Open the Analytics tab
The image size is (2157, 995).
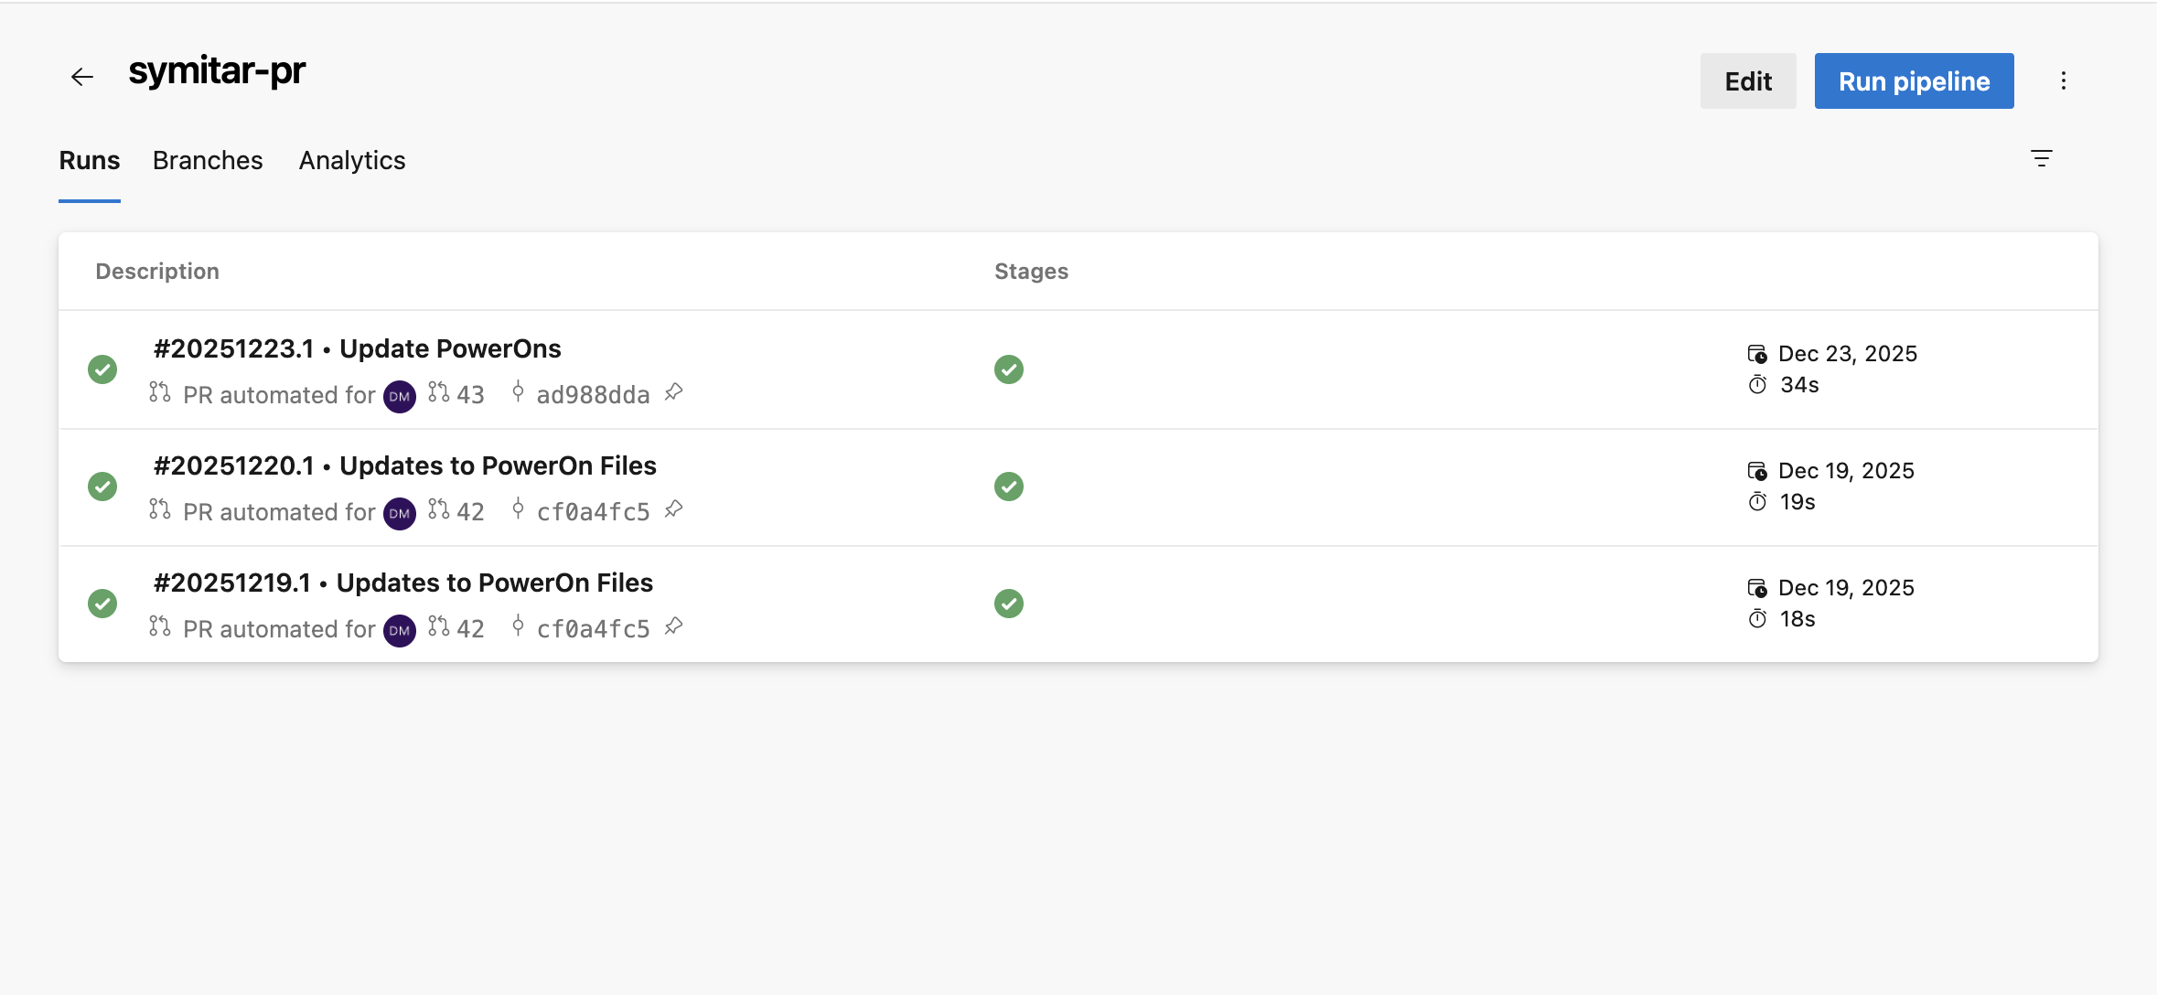tap(352, 160)
